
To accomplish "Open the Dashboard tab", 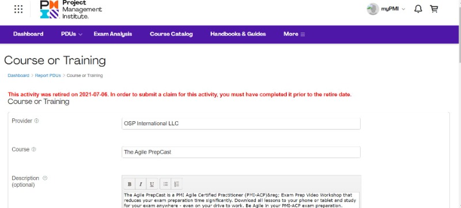I will click(x=28, y=34).
